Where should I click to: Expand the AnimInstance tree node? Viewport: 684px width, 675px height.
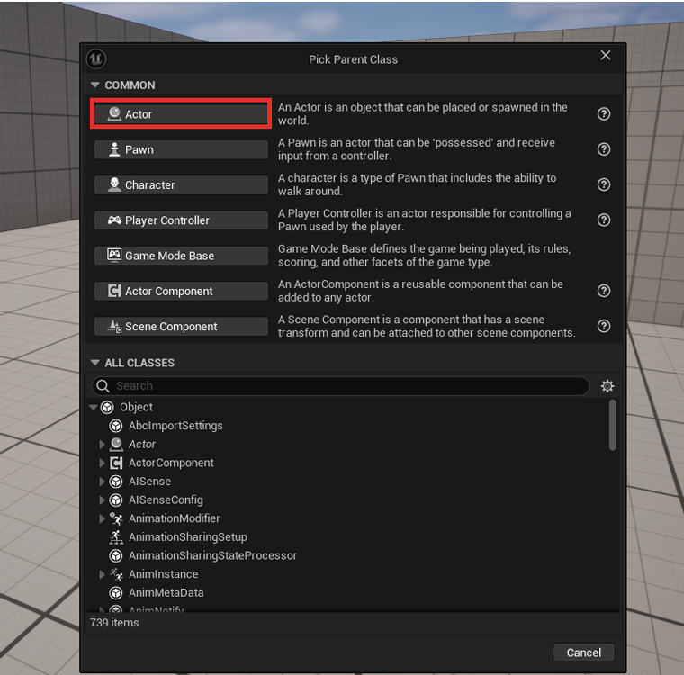click(x=102, y=574)
